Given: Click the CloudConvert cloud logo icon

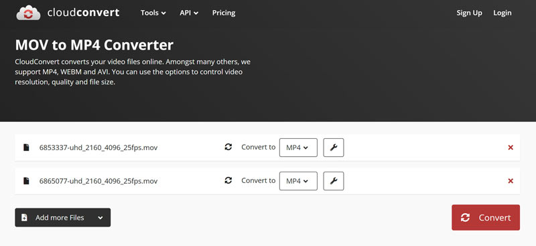Looking at the screenshot, I should [28, 13].
